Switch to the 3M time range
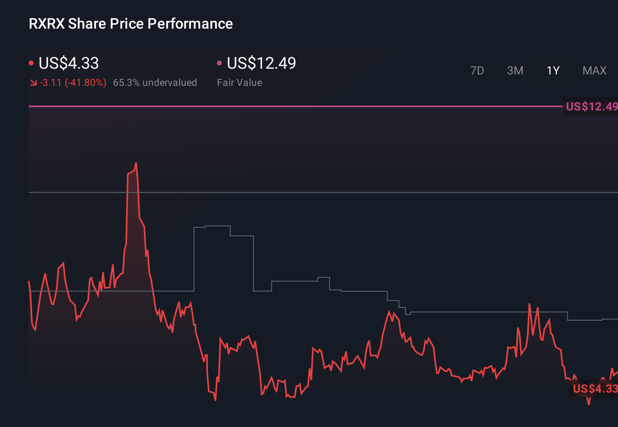 [x=515, y=70]
